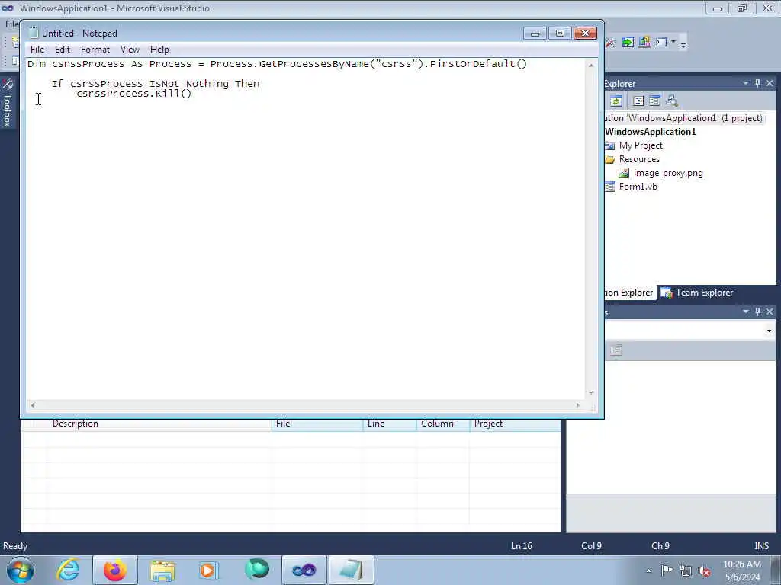Click Notepad vertical scrollbar up arrow
This screenshot has width=781, height=585.
pos(591,66)
